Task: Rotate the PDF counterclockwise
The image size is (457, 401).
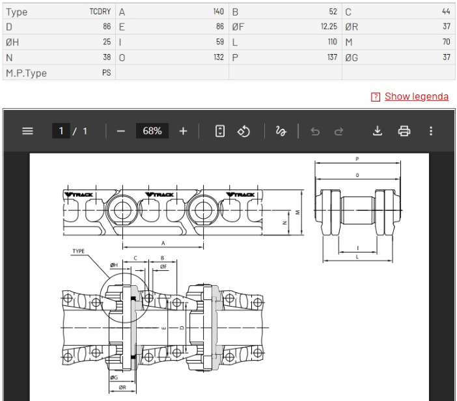Action: click(x=244, y=131)
